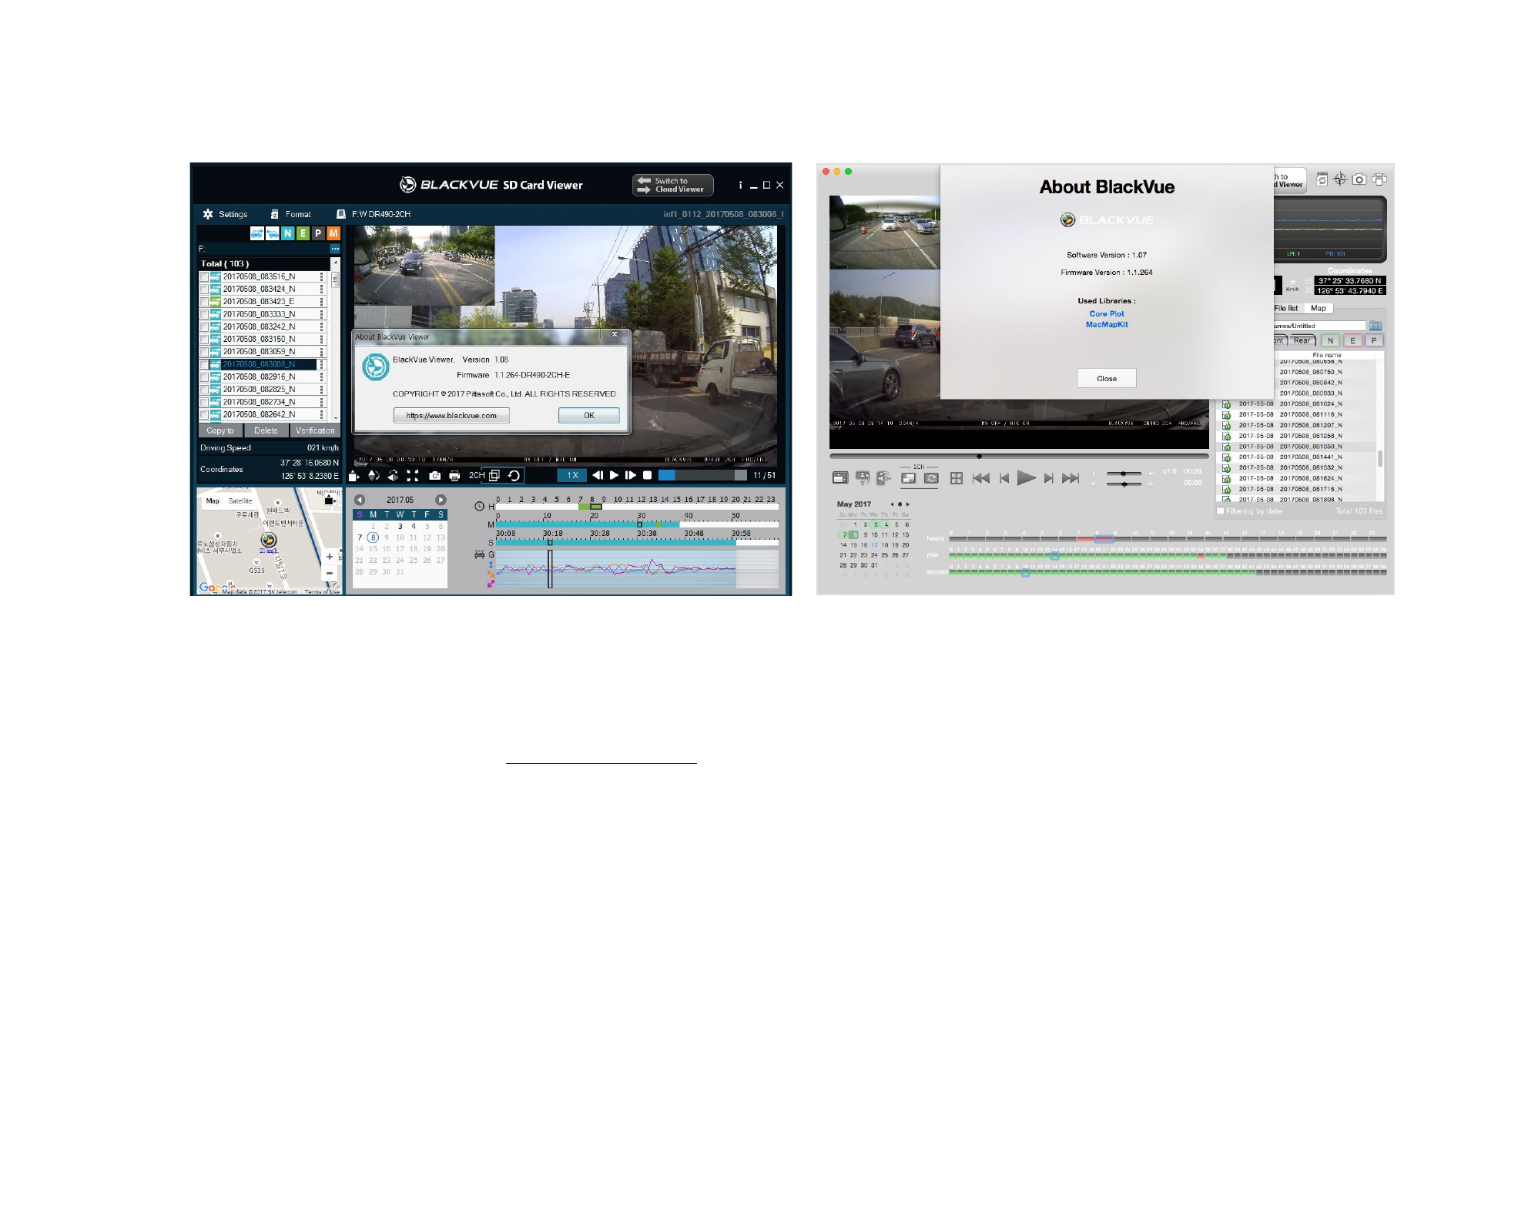The height and width of the screenshot is (1222, 1528).
Task: Click the blue playback progress bar
Action: pos(702,475)
